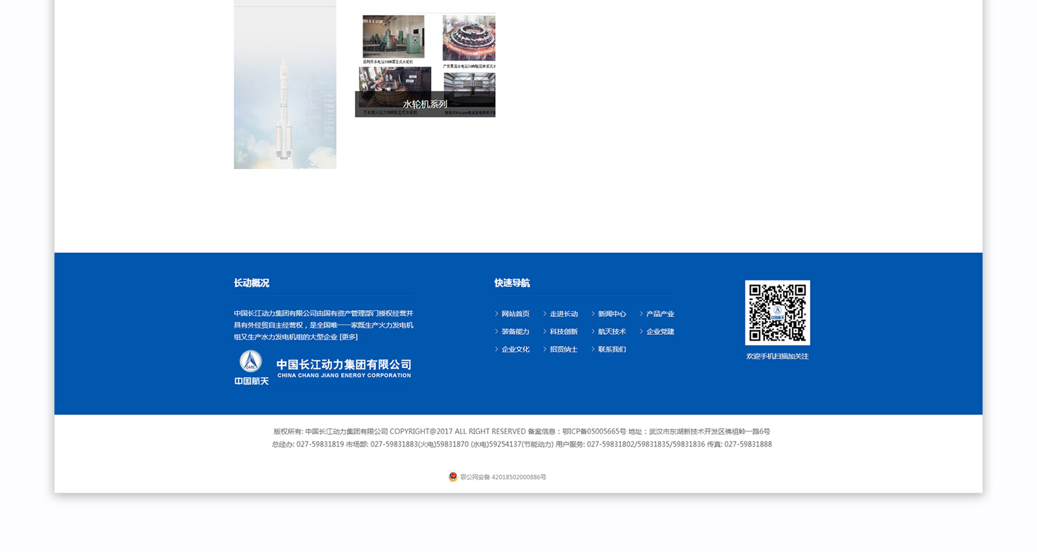Go to 网站首页 in quick navigation
Screen dimensions: 1037x552
click(x=515, y=314)
